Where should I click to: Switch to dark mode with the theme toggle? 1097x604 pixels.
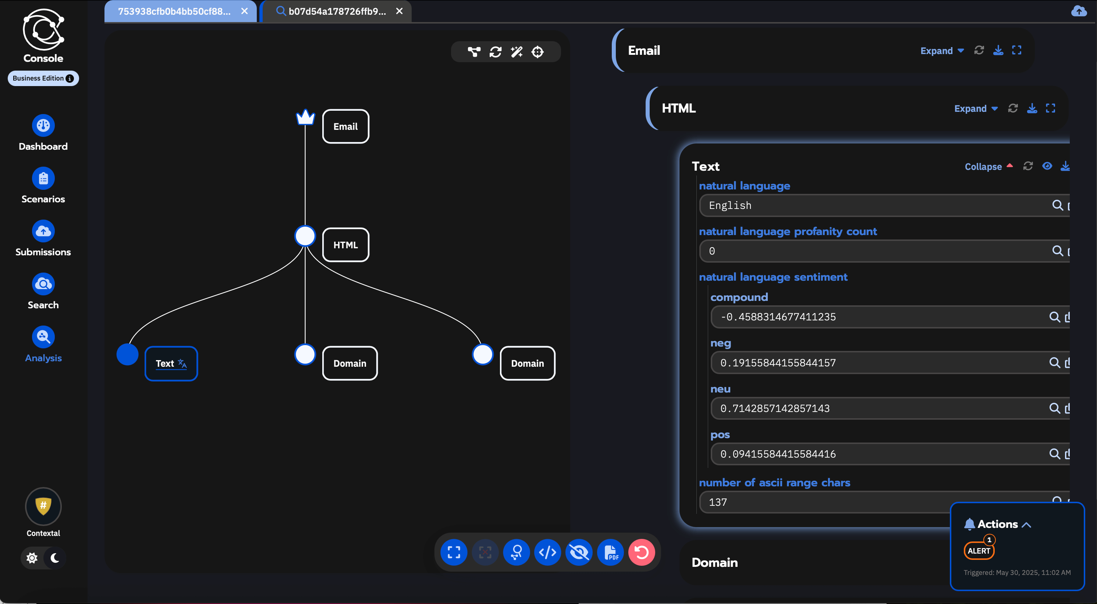pos(55,558)
